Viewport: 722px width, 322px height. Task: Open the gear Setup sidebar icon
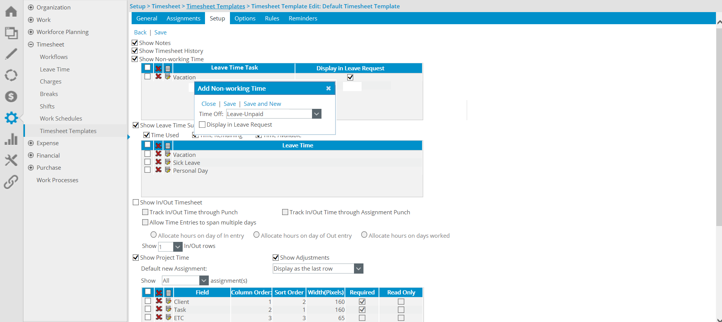click(x=11, y=118)
